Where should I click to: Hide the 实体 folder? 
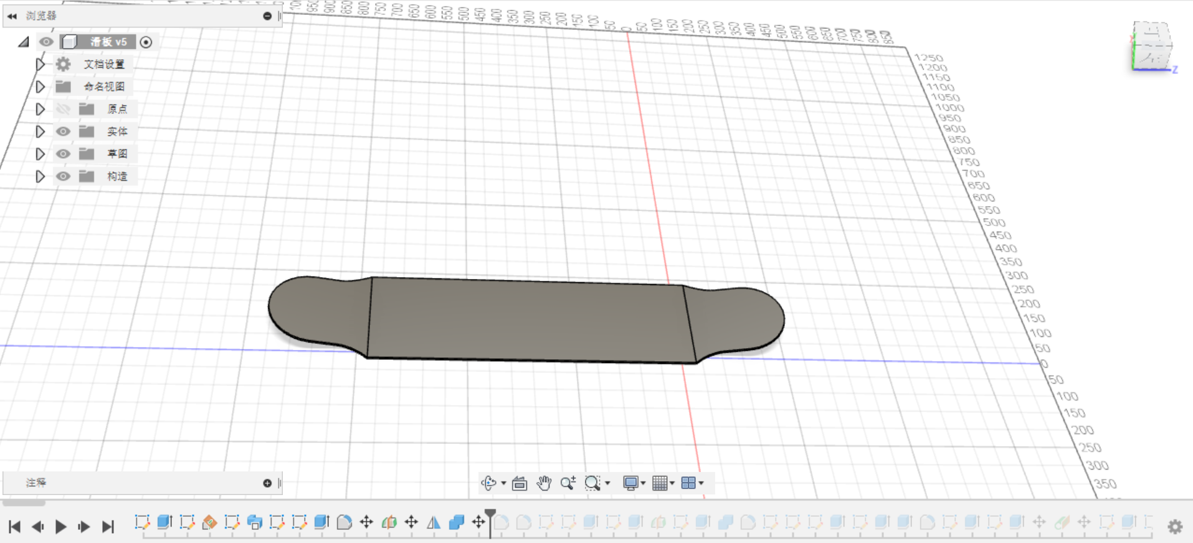pyautogui.click(x=63, y=131)
